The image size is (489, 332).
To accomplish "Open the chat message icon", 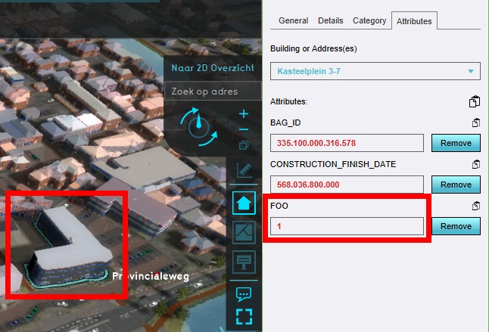I will point(244,293).
